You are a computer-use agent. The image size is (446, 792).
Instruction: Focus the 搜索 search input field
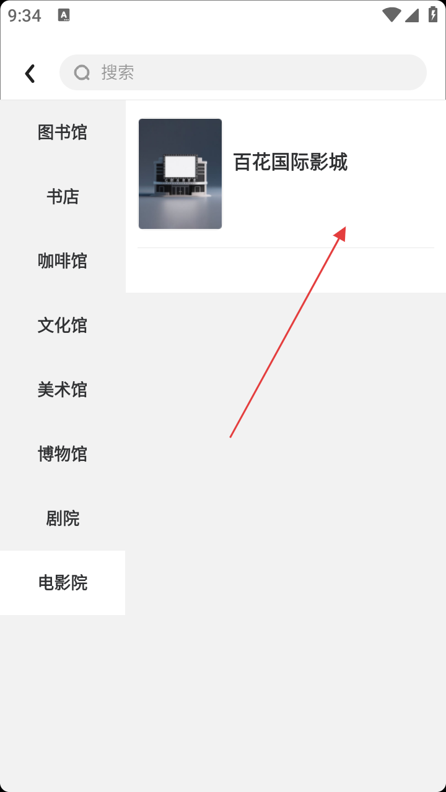click(x=243, y=72)
